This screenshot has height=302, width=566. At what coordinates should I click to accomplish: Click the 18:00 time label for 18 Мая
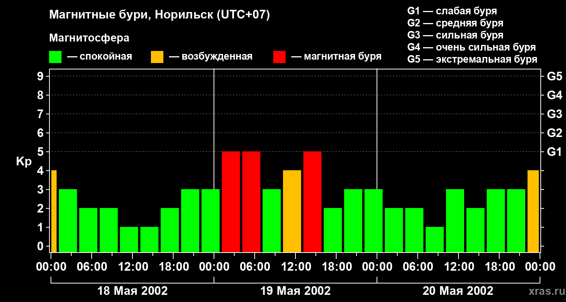point(173,267)
